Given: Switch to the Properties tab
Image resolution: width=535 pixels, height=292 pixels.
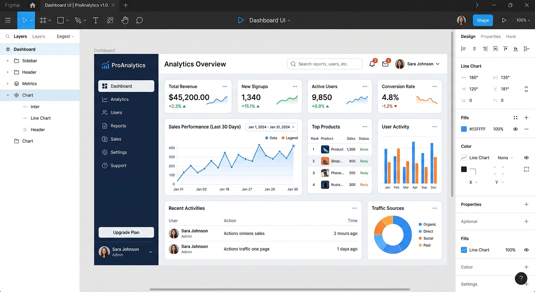Looking at the screenshot, I should coord(491,36).
